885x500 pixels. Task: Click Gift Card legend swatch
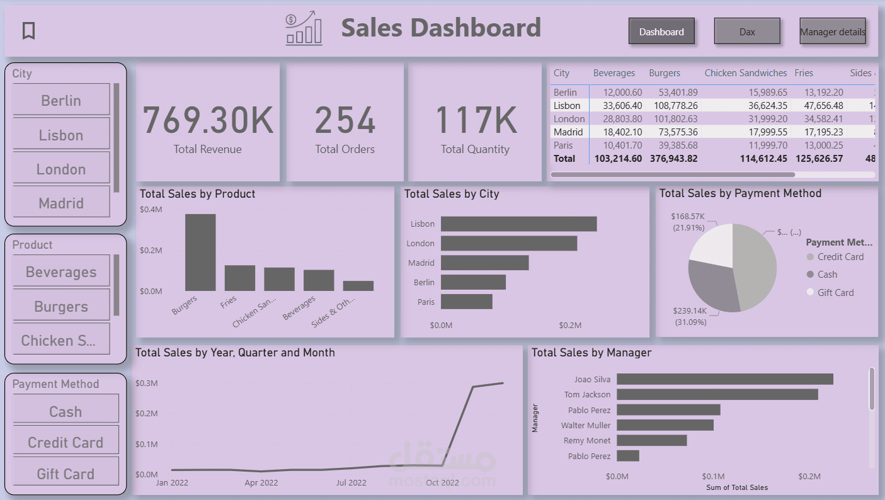tap(810, 292)
